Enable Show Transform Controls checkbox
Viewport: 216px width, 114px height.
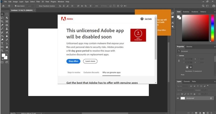point(38,6)
